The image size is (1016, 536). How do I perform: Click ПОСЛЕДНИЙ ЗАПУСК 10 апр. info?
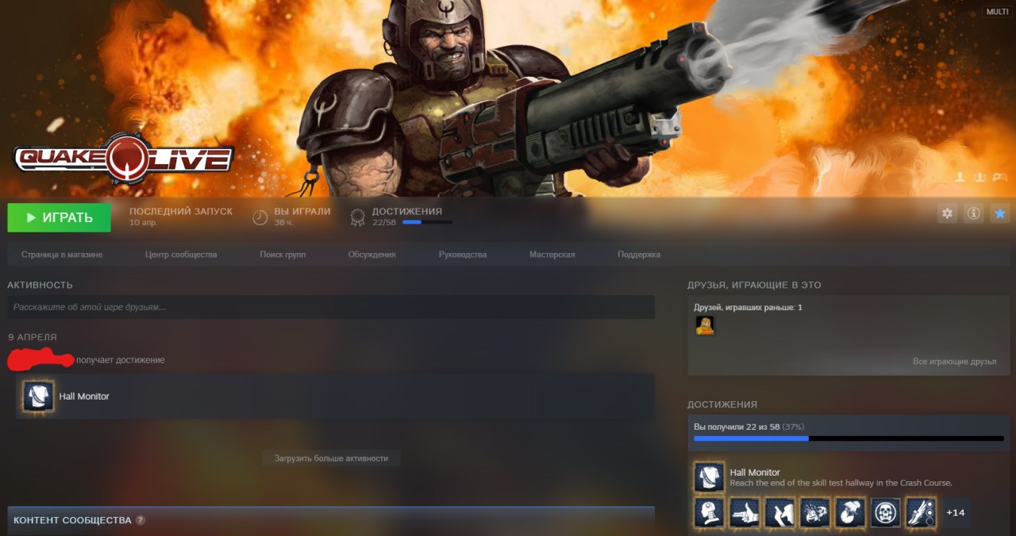[181, 217]
